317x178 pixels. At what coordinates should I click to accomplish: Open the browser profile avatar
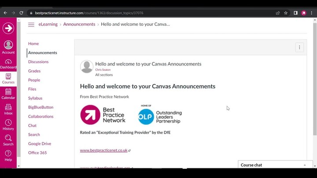[x=304, y=13]
